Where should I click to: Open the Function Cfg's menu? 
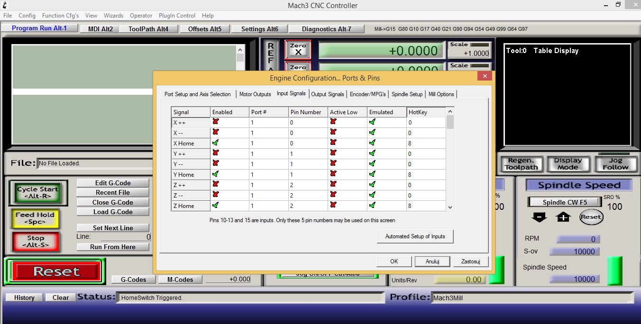pyautogui.click(x=60, y=16)
